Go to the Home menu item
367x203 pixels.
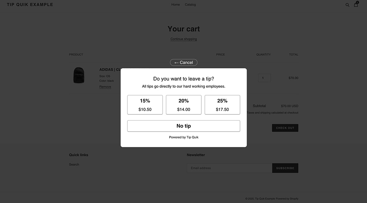(175, 5)
